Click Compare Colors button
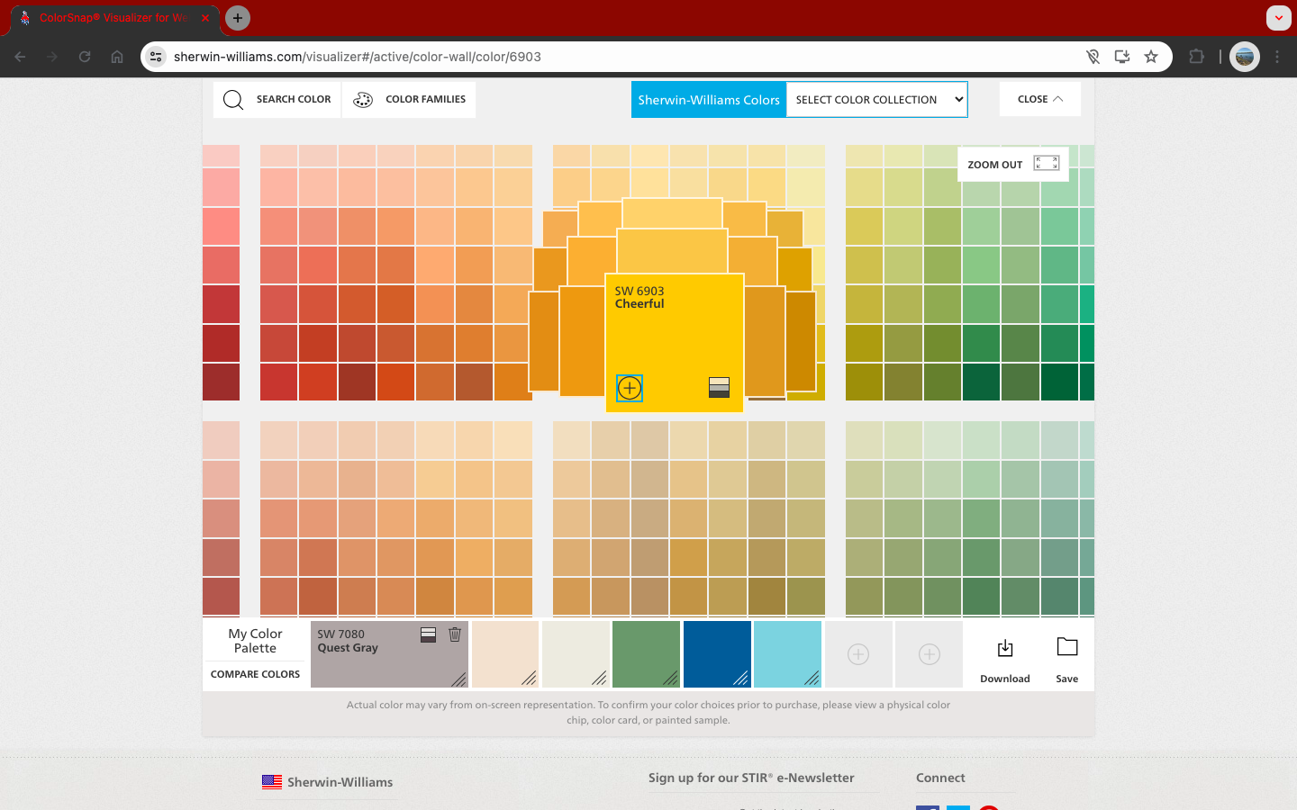Image resolution: width=1297 pixels, height=810 pixels. click(255, 674)
